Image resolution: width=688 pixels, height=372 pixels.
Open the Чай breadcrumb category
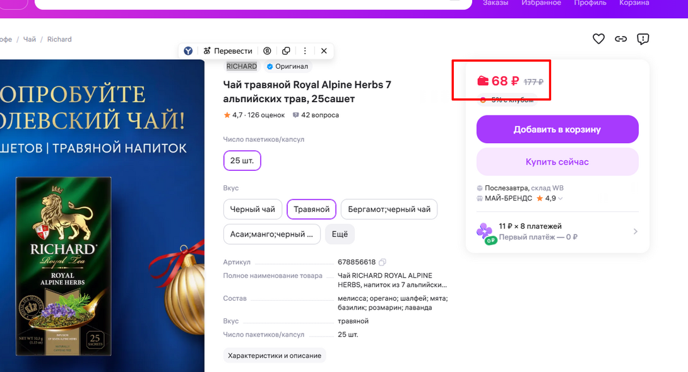coord(30,39)
